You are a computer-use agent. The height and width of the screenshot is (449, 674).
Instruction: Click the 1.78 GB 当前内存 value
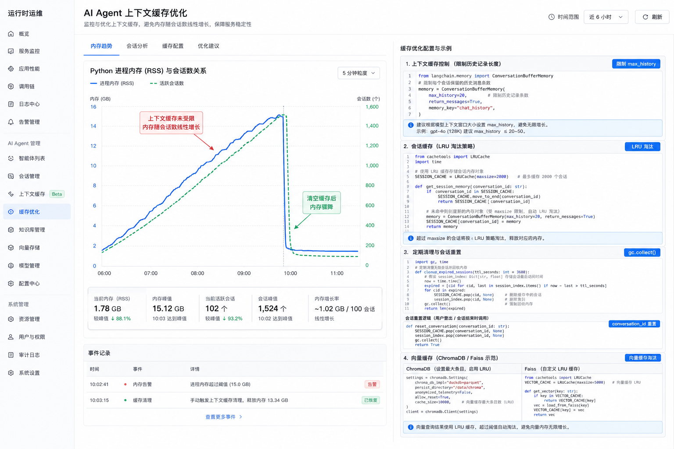point(108,309)
